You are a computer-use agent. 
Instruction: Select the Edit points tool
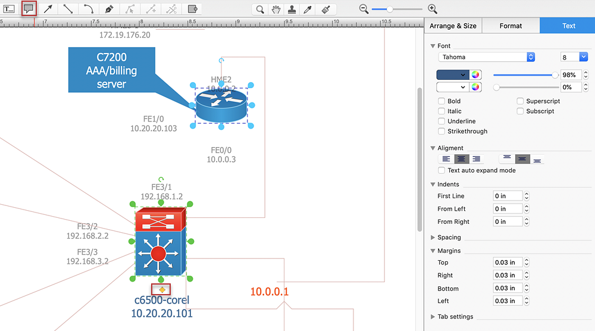pyautogui.click(x=130, y=9)
